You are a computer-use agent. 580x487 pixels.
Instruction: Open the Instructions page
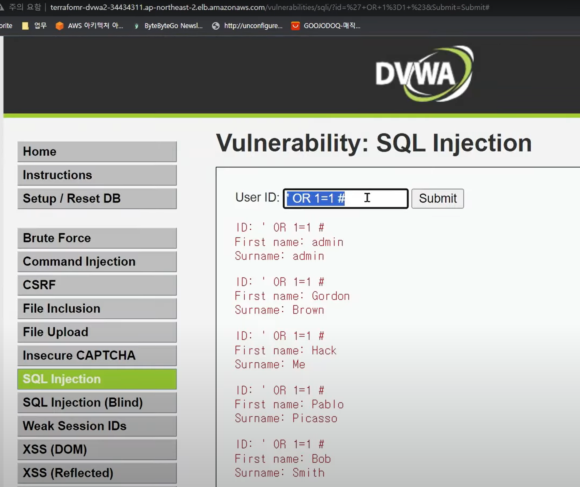point(97,175)
